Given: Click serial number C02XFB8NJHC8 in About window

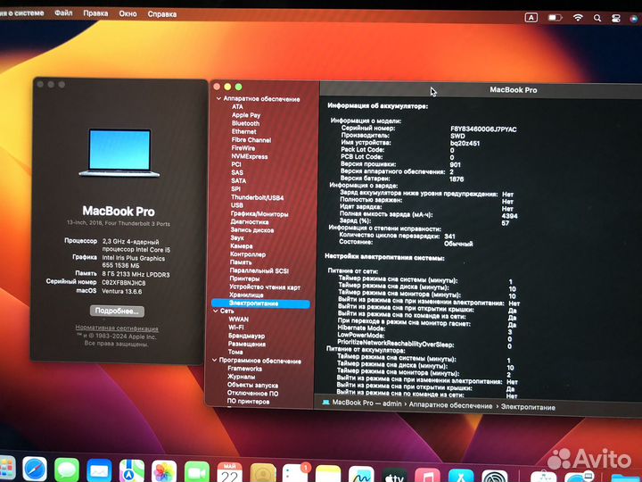Looking at the screenshot, I should [x=124, y=283].
